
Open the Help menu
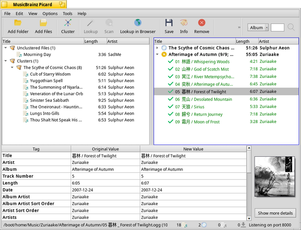82,14
